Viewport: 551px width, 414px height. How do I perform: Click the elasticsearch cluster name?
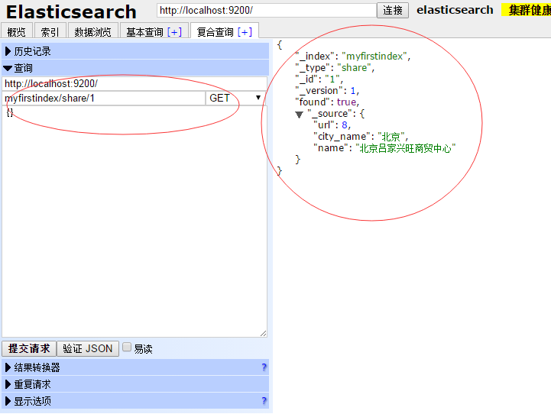[x=455, y=10]
